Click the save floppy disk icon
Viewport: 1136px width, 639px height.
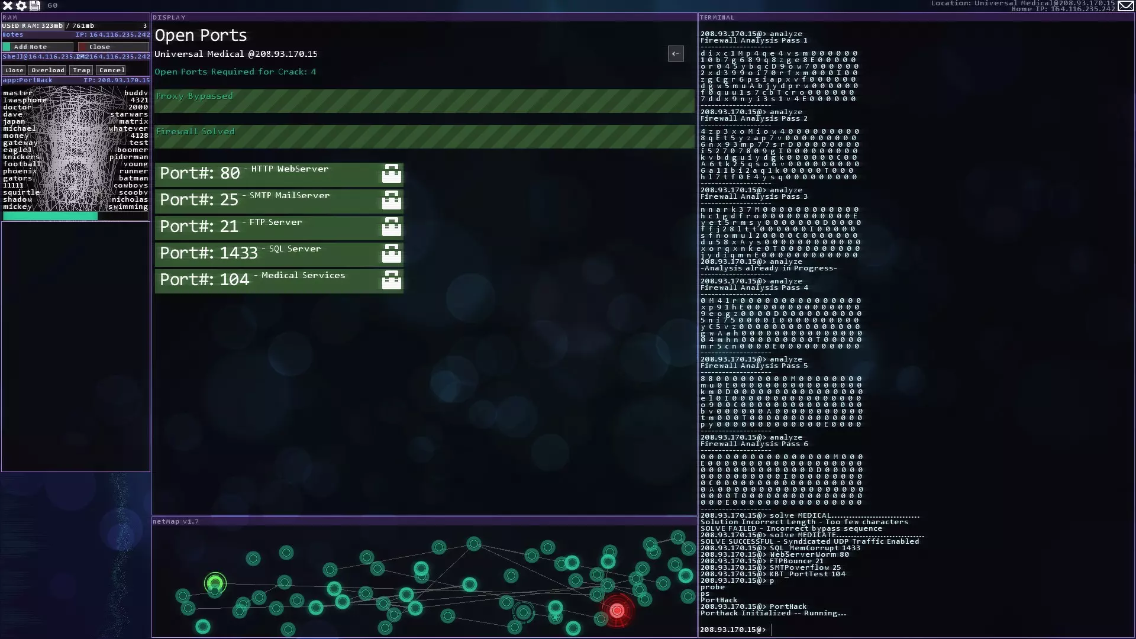35,5
